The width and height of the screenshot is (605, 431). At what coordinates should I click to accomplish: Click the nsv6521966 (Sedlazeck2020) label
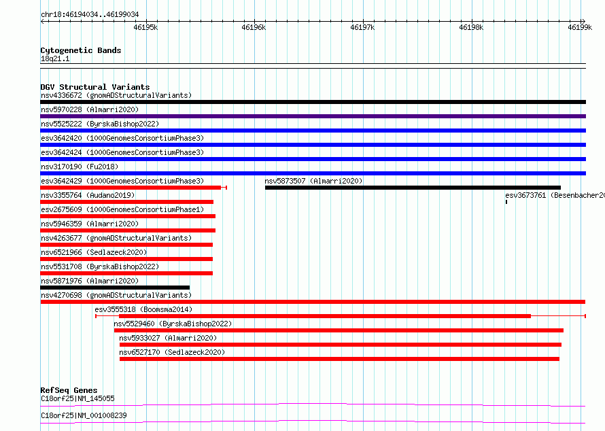(94, 252)
